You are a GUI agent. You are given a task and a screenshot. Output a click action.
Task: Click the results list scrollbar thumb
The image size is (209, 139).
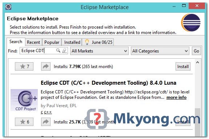(197, 122)
